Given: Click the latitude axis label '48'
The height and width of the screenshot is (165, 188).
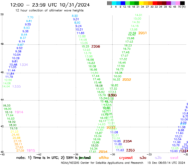Looking at the screenshot, I should click(x=2, y=44).
